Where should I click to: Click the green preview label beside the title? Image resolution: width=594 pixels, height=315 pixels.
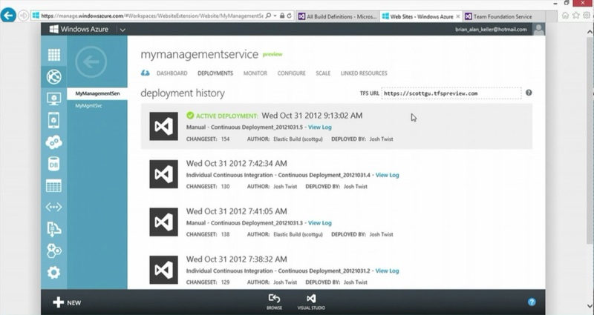(x=272, y=54)
